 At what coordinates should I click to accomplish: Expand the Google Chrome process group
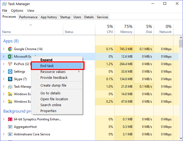pyautogui.click(x=4, y=49)
